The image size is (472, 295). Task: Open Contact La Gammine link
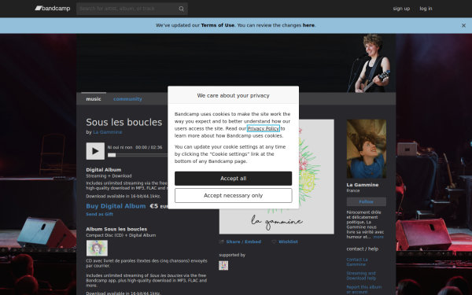point(357,262)
